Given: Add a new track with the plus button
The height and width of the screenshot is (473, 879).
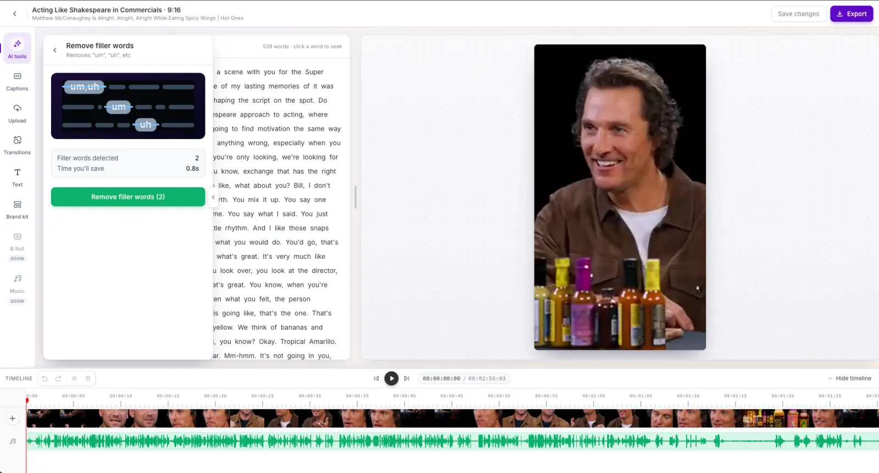Looking at the screenshot, I should pyautogui.click(x=12, y=419).
